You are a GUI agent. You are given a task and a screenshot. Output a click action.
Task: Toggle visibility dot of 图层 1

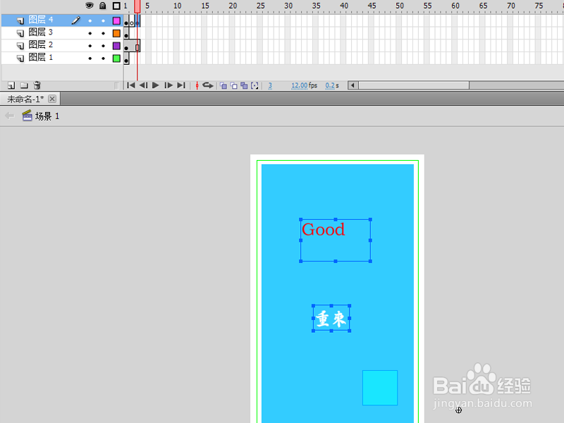click(90, 59)
